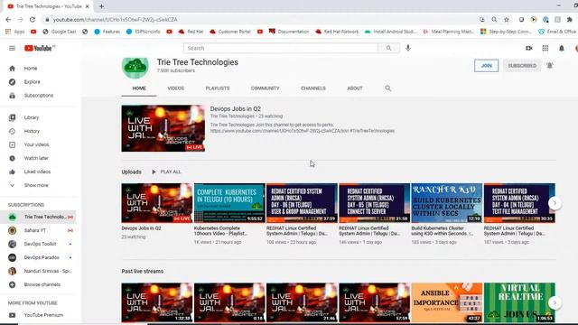
Task: Click the SUBSCRIBED button
Action: click(522, 66)
